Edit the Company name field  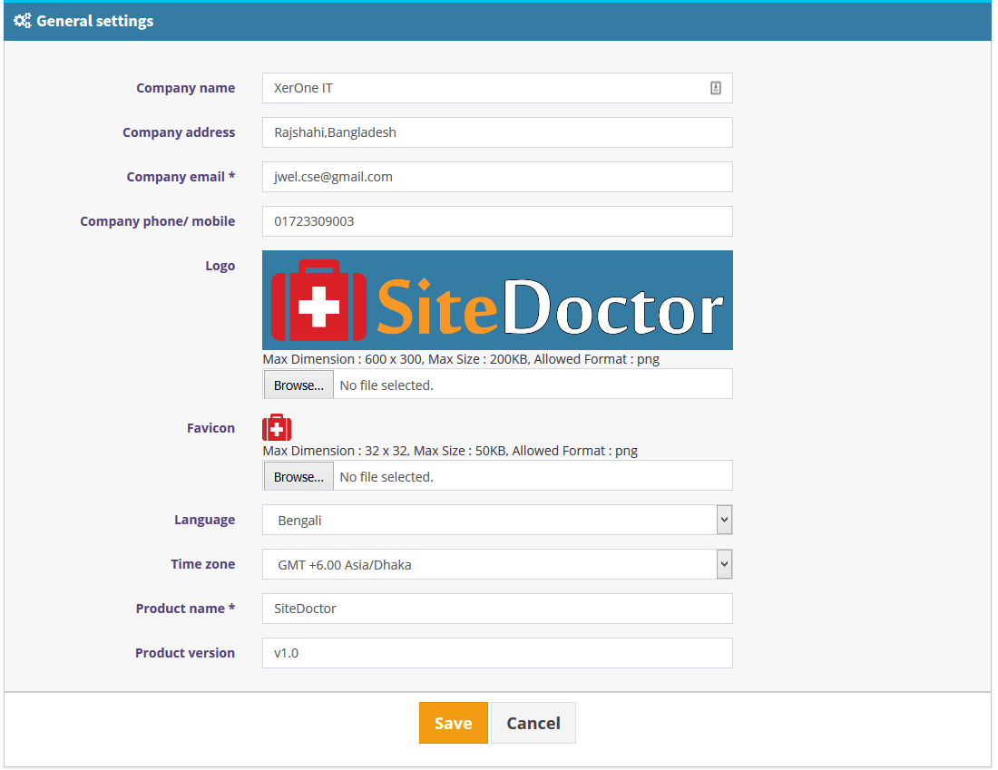tap(497, 89)
